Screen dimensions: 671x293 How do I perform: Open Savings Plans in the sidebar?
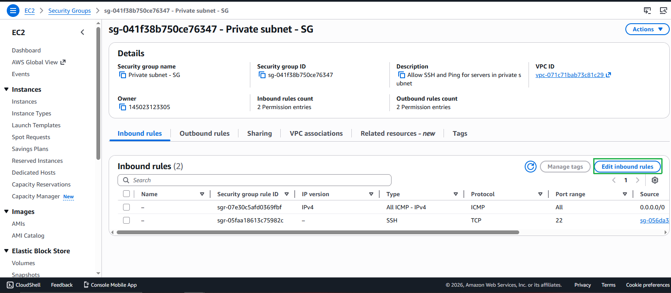point(30,149)
